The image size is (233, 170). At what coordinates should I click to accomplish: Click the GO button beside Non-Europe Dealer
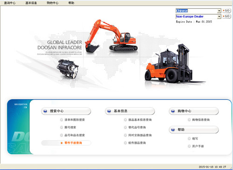click(x=226, y=16)
